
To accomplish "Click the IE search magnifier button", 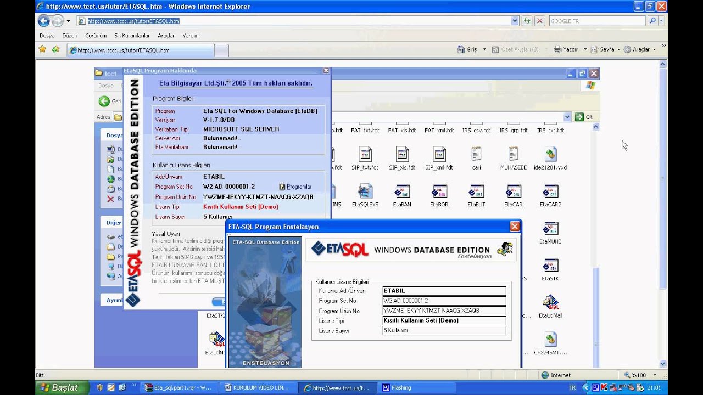I will pos(652,21).
